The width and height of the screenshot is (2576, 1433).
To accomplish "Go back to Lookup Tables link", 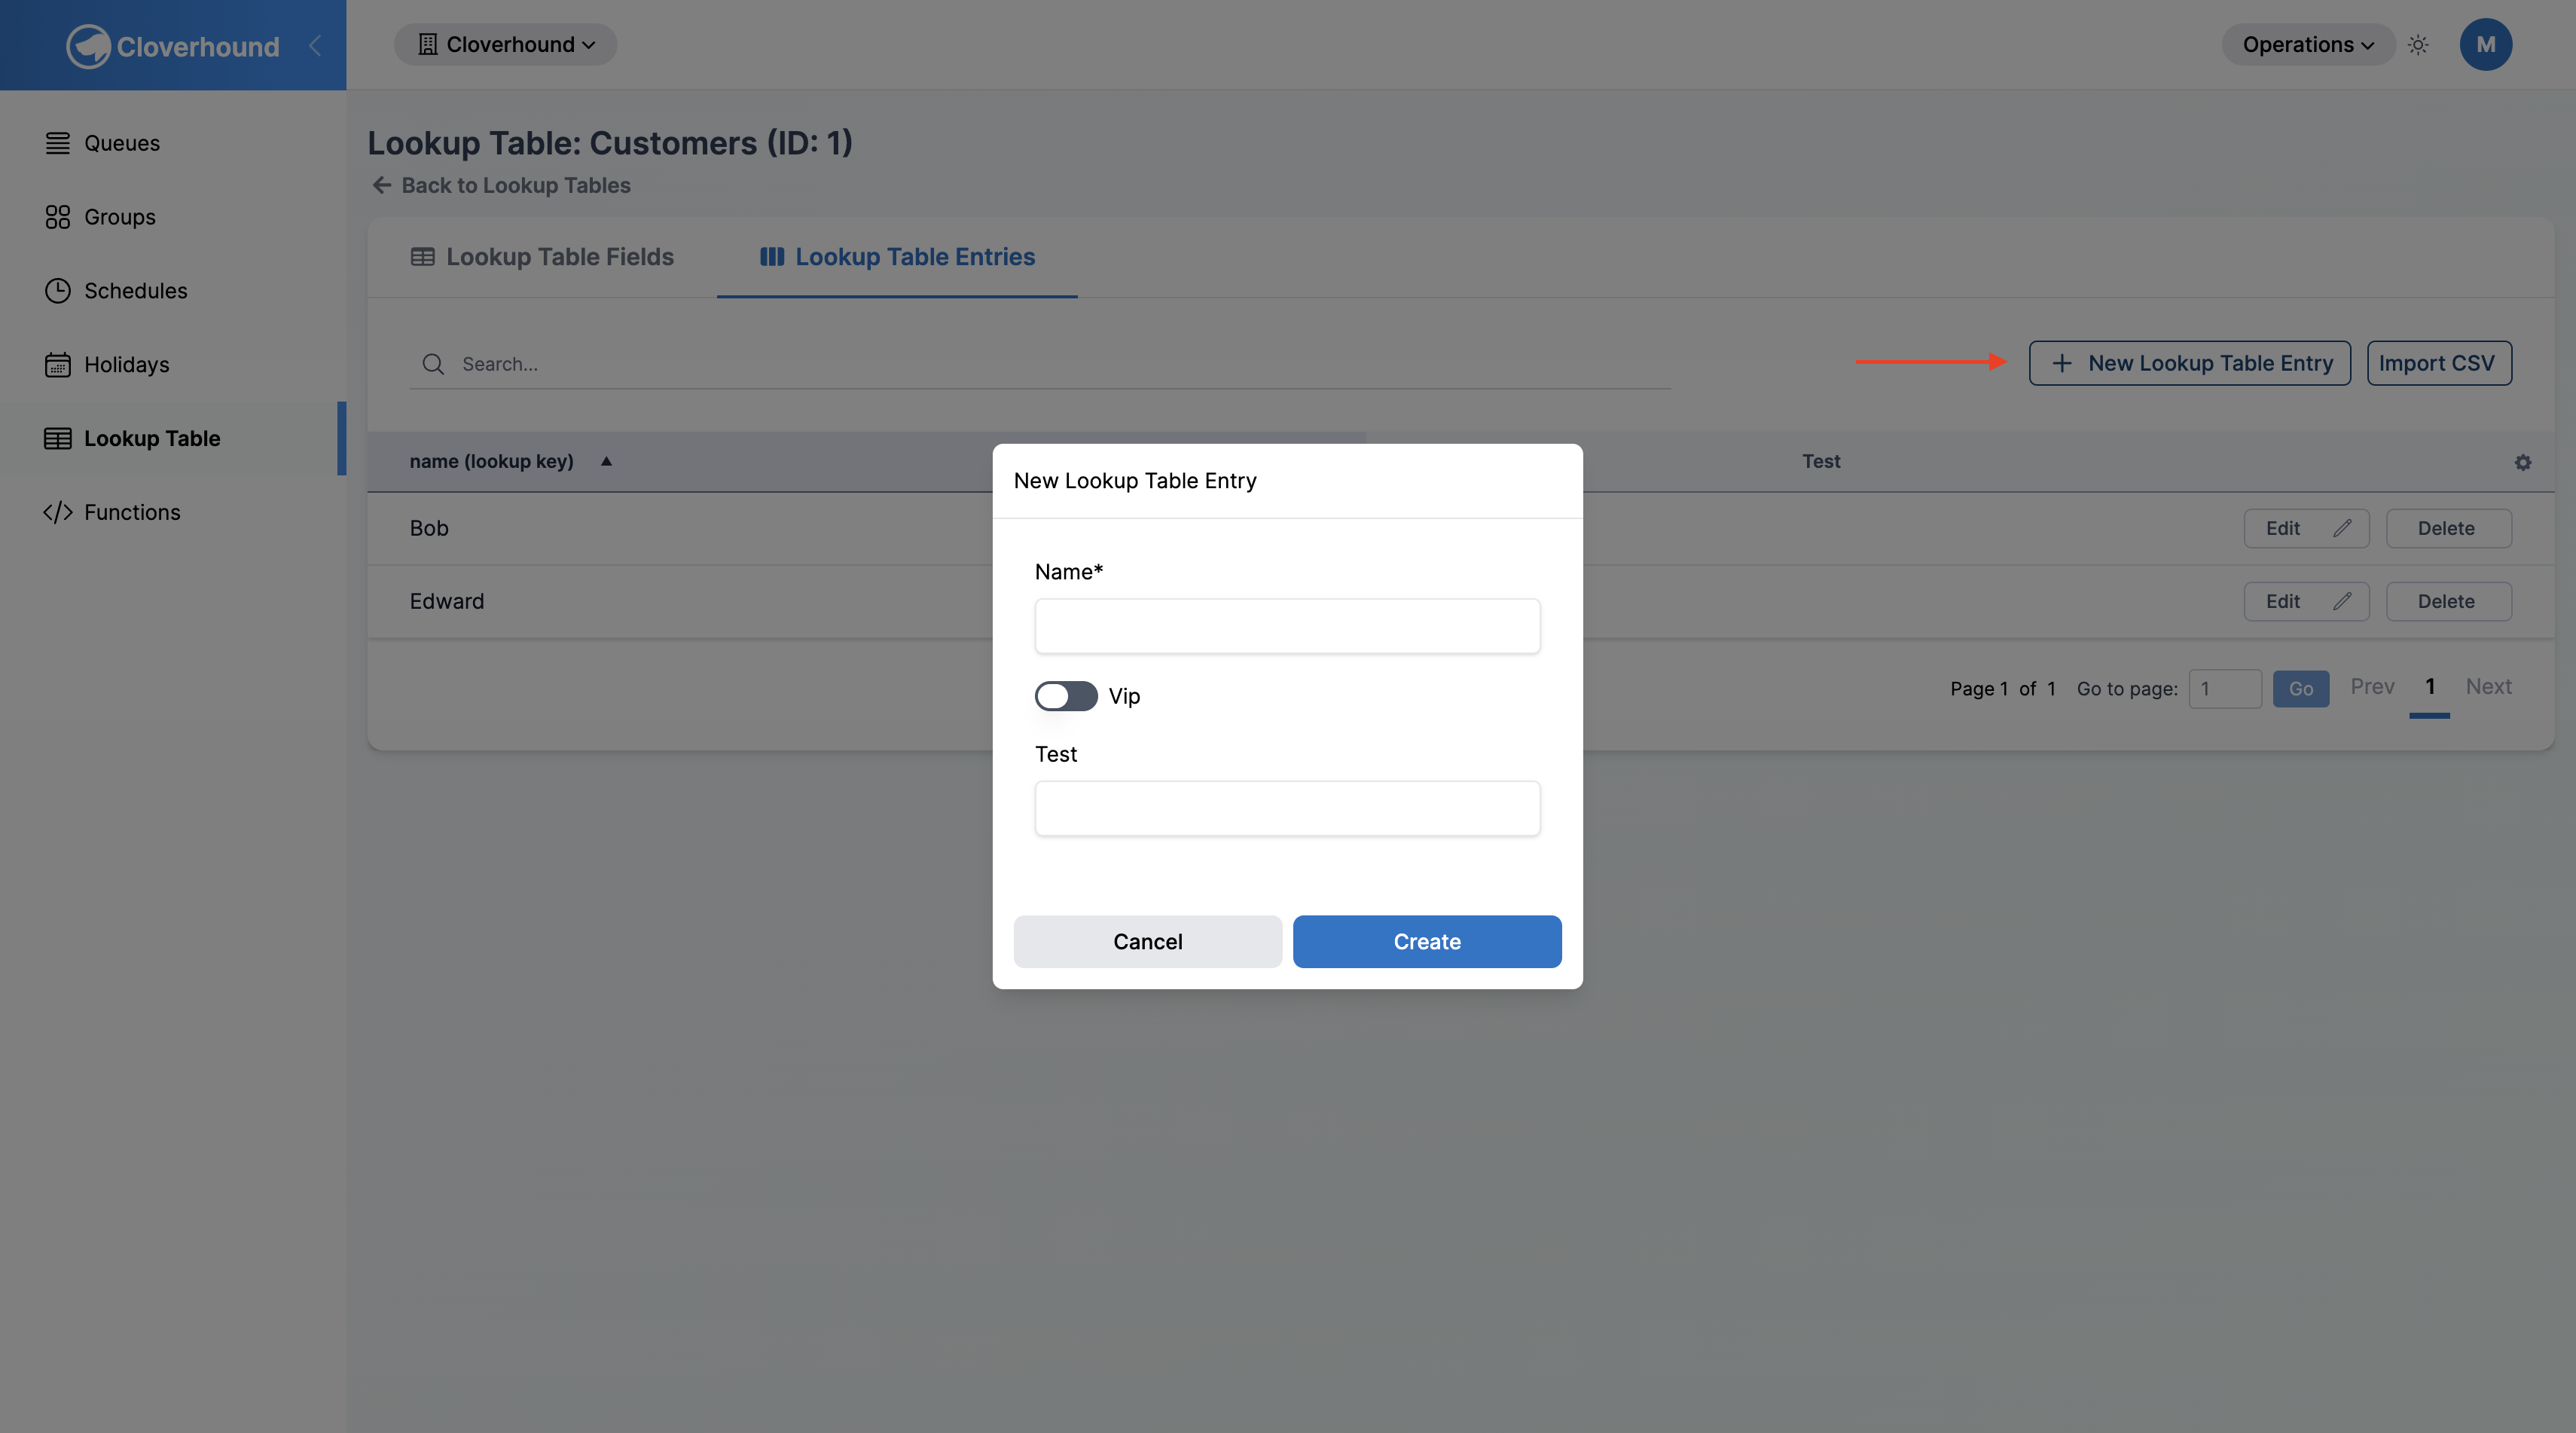I will [501, 185].
